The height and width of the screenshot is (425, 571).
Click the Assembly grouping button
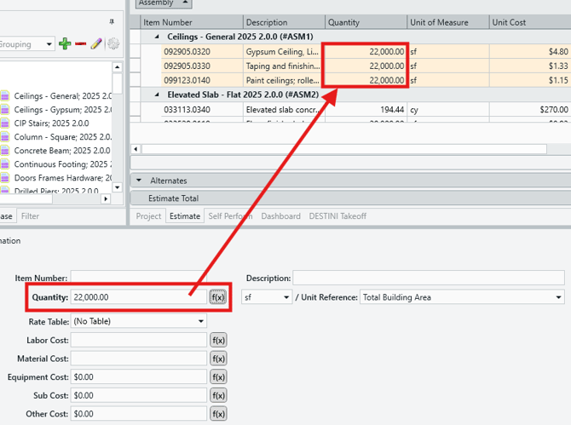164,3
